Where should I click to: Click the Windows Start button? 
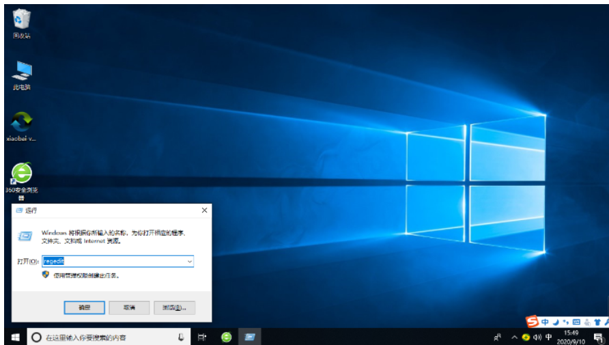(14, 337)
